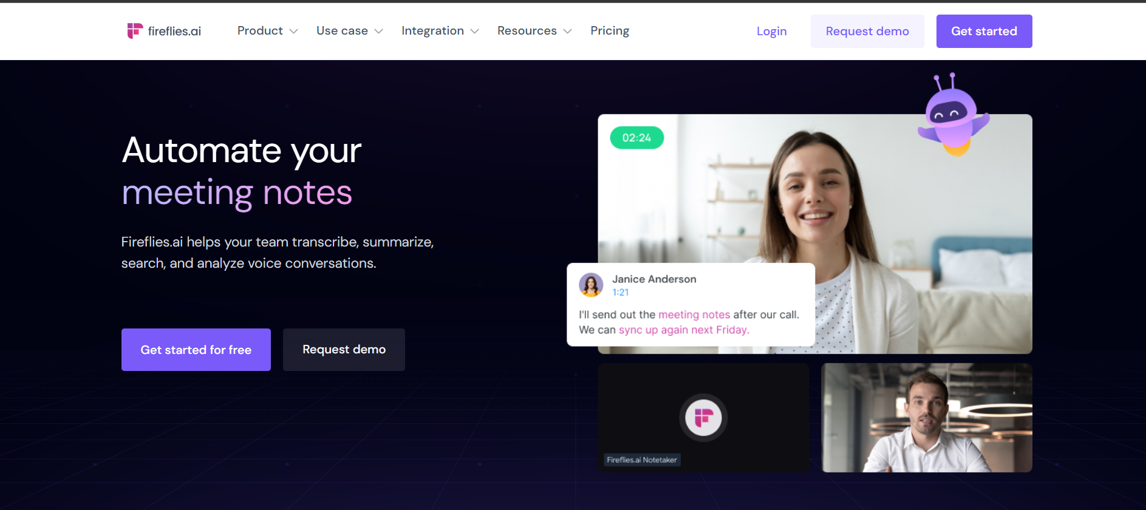Image resolution: width=1146 pixels, height=510 pixels.
Task: Click the man's video thumbnail
Action: click(x=927, y=418)
